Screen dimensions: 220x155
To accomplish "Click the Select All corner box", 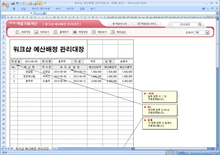I will coord(3,17).
